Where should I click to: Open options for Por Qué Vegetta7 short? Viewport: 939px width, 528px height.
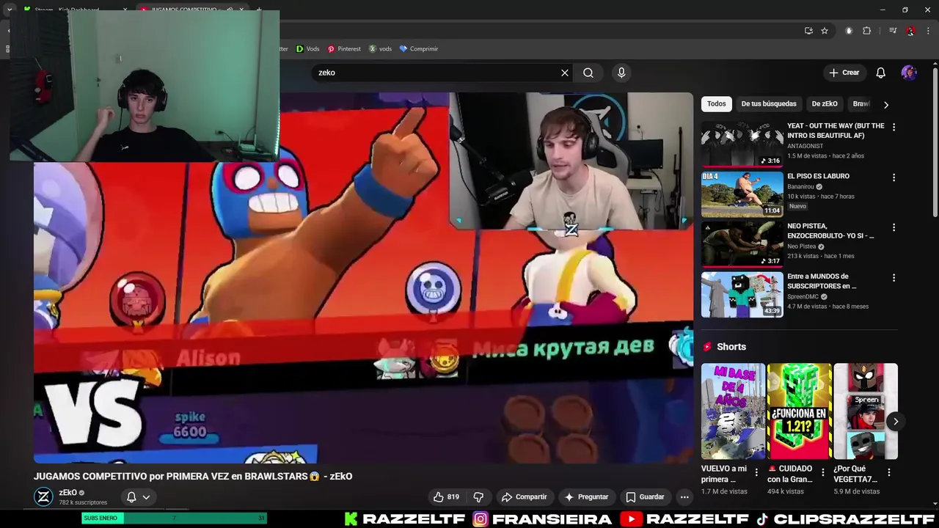(x=889, y=472)
